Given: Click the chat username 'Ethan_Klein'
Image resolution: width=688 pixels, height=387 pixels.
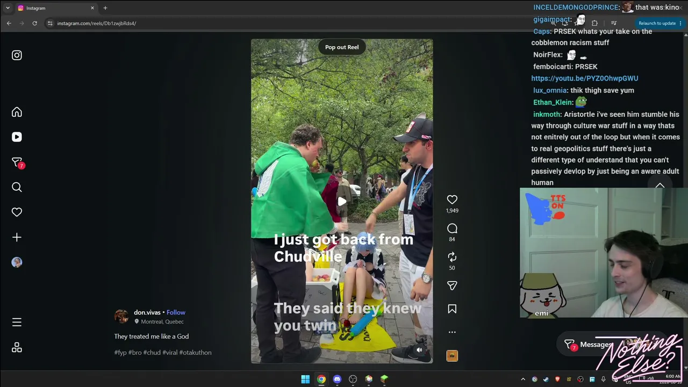Looking at the screenshot, I should (553, 102).
